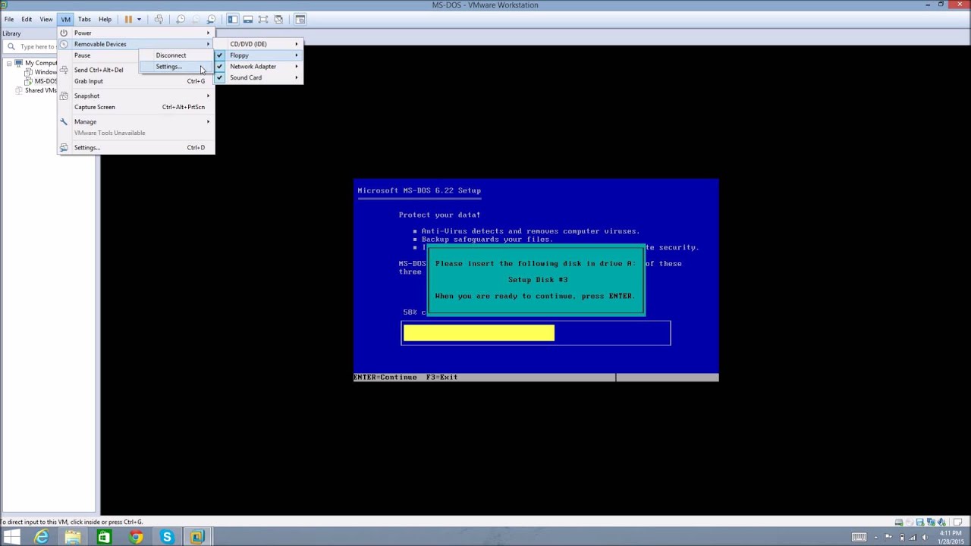This screenshot has width=971, height=546.
Task: Click the network adapter status bar icon
Action: coord(931,522)
